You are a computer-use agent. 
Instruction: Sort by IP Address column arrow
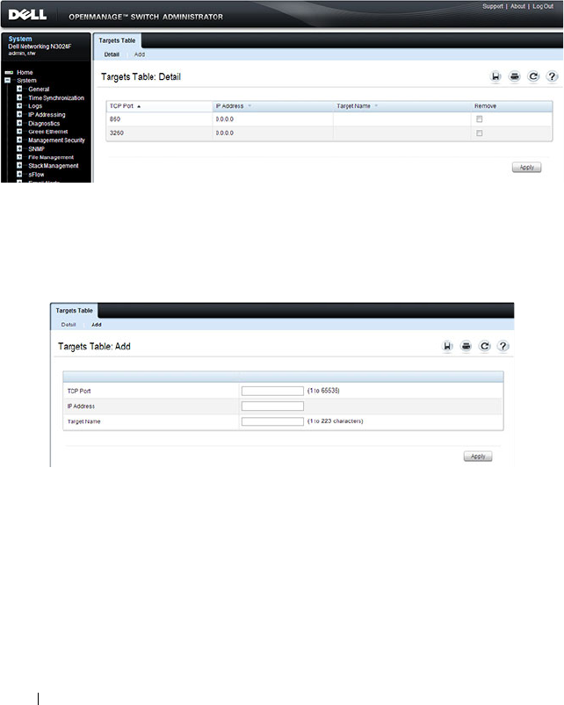click(249, 106)
